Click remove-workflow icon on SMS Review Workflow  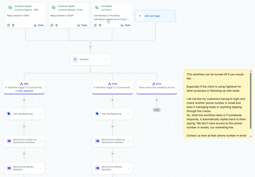[9, 168]
